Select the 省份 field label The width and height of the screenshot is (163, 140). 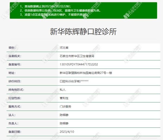(x=12, y=47)
